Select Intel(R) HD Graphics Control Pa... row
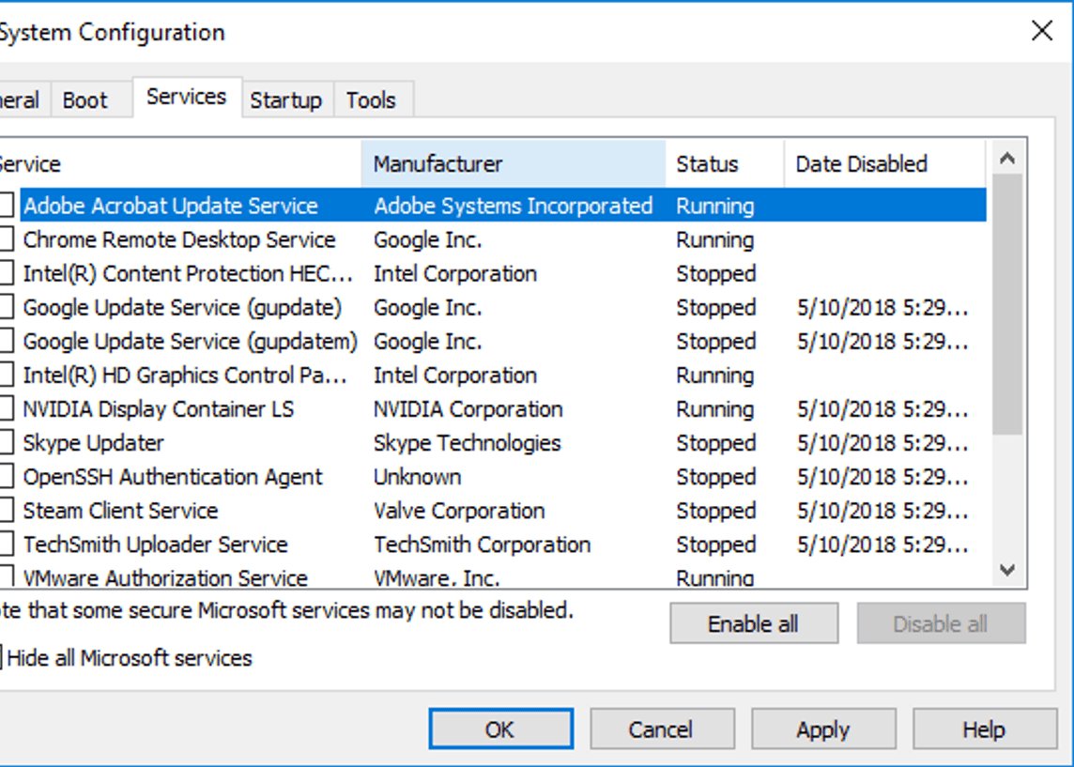The image size is (1074, 767). coord(493,376)
